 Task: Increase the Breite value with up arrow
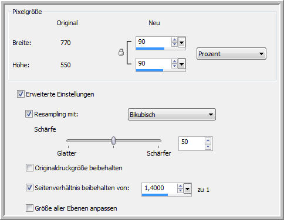(174, 40)
